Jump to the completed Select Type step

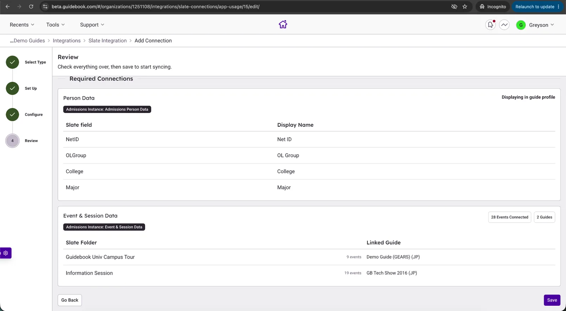point(12,62)
